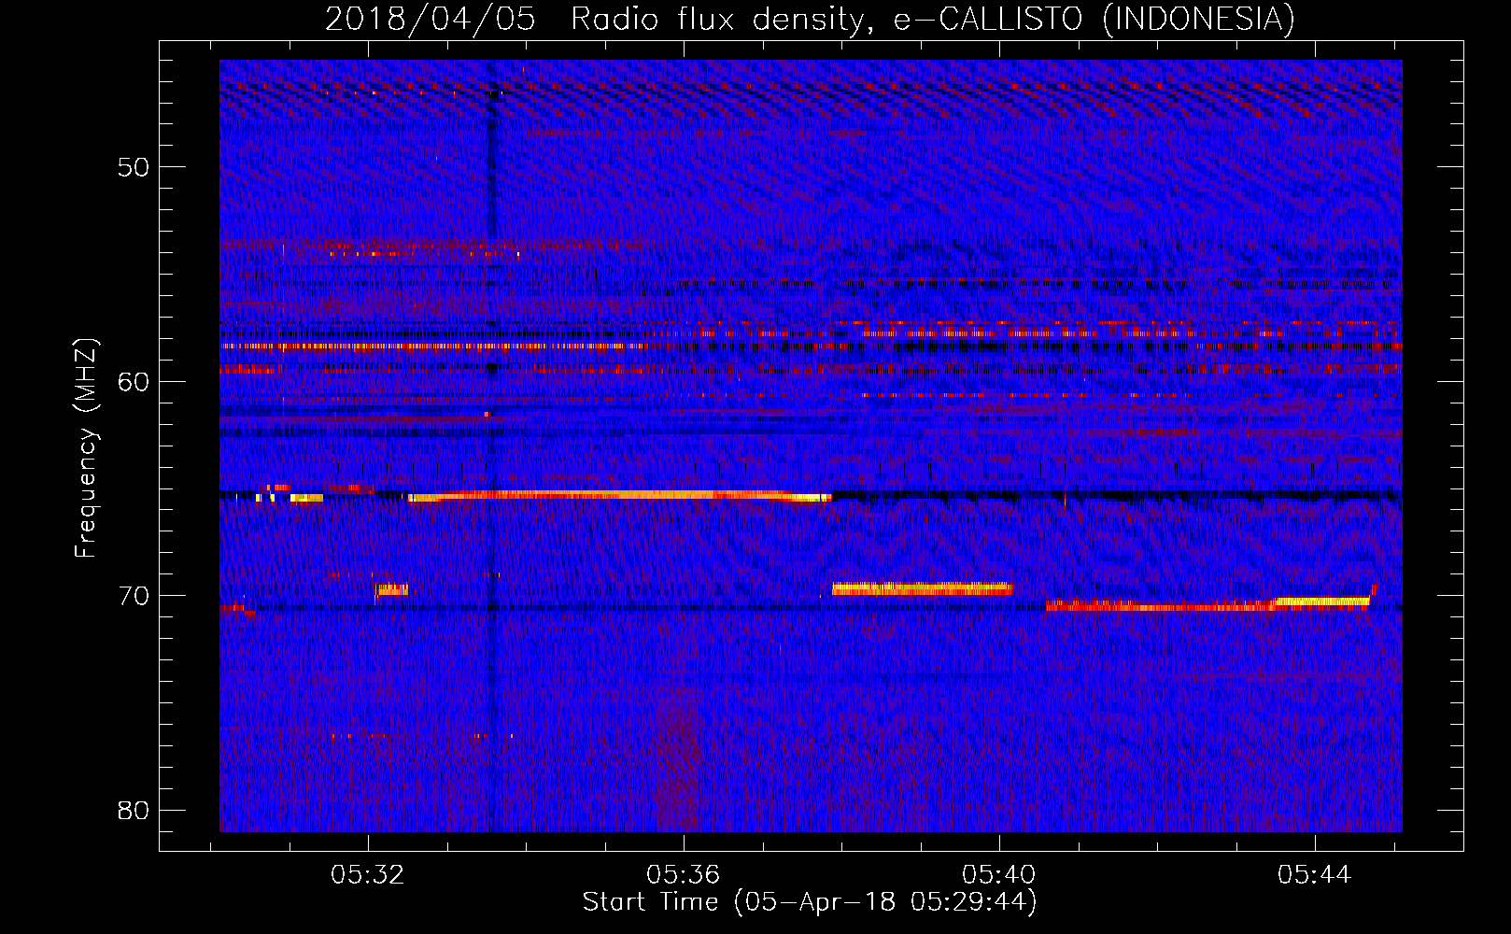Click the '50' frequency tick label

(x=134, y=167)
